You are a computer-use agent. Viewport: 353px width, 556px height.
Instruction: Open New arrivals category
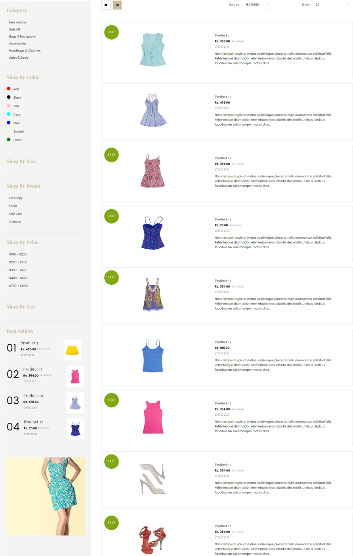click(x=18, y=22)
